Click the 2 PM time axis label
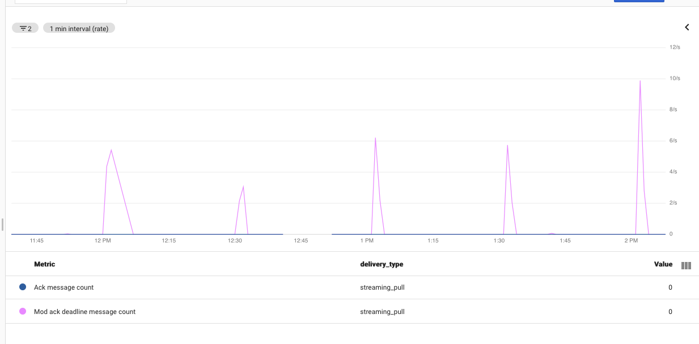The width and height of the screenshot is (699, 344). point(631,240)
